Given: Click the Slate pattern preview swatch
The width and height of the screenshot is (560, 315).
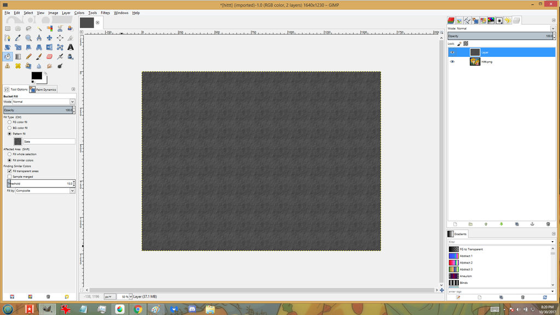Looking at the screenshot, I should 17,142.
